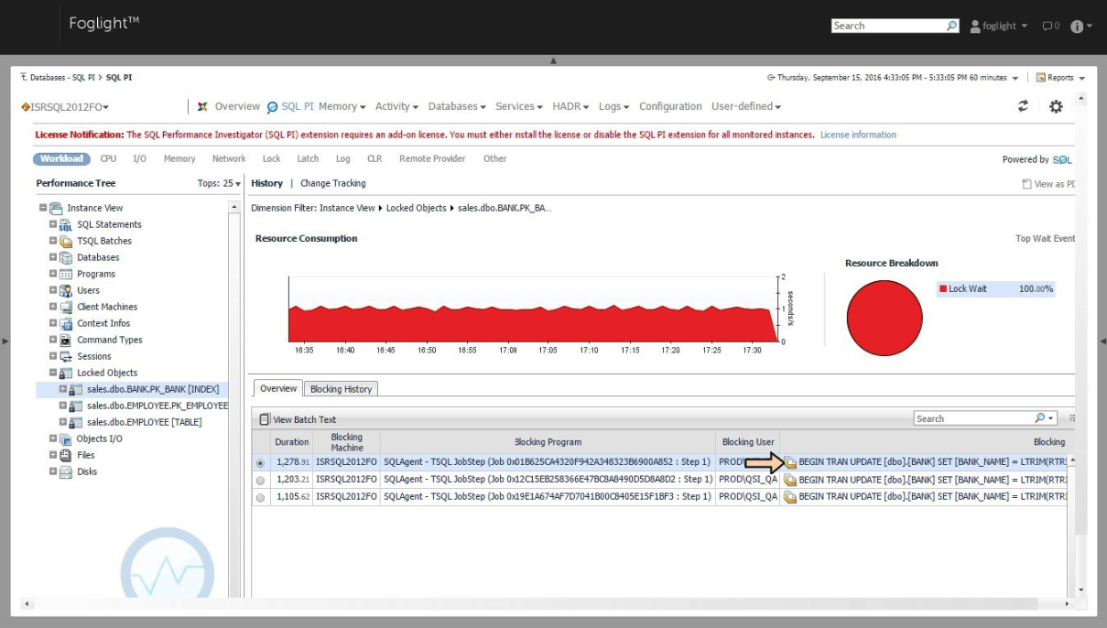This screenshot has width=1107, height=628.
Task: Collapse the Locked Objects node
Action: [53, 373]
